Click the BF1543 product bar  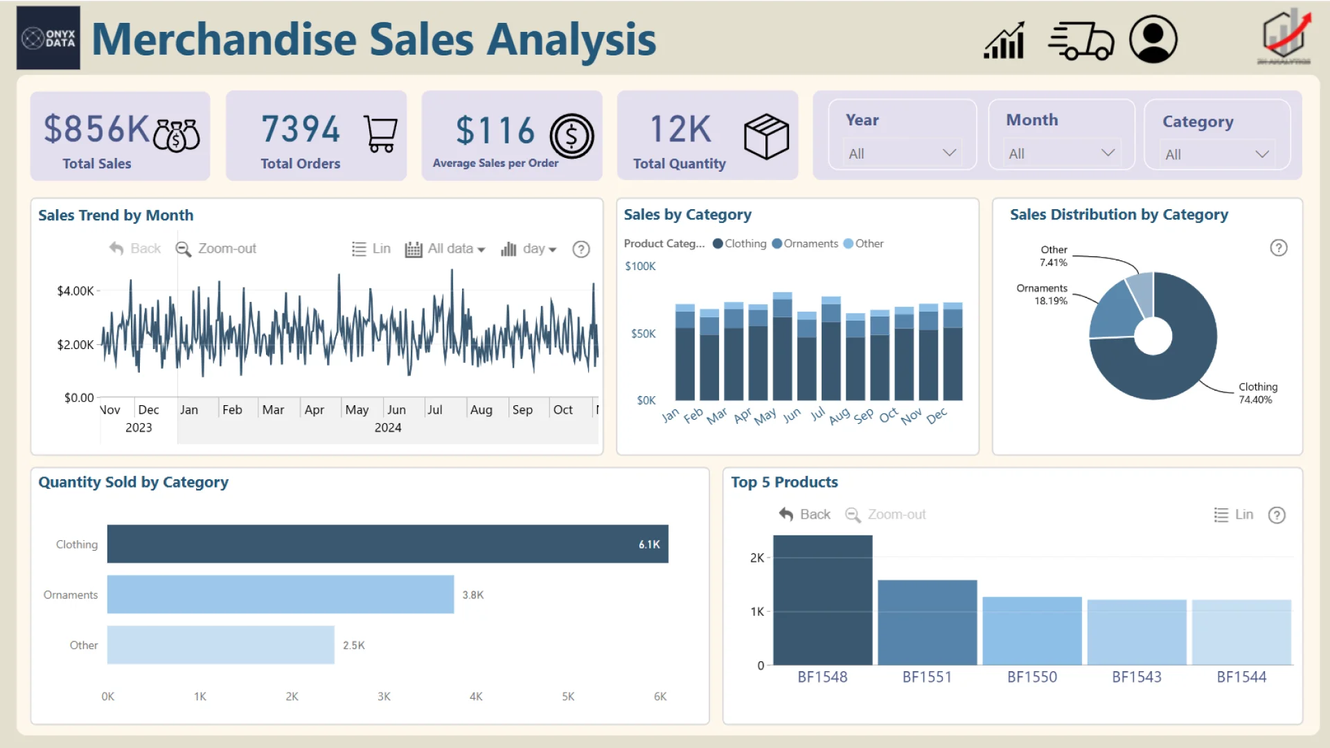pos(1137,632)
